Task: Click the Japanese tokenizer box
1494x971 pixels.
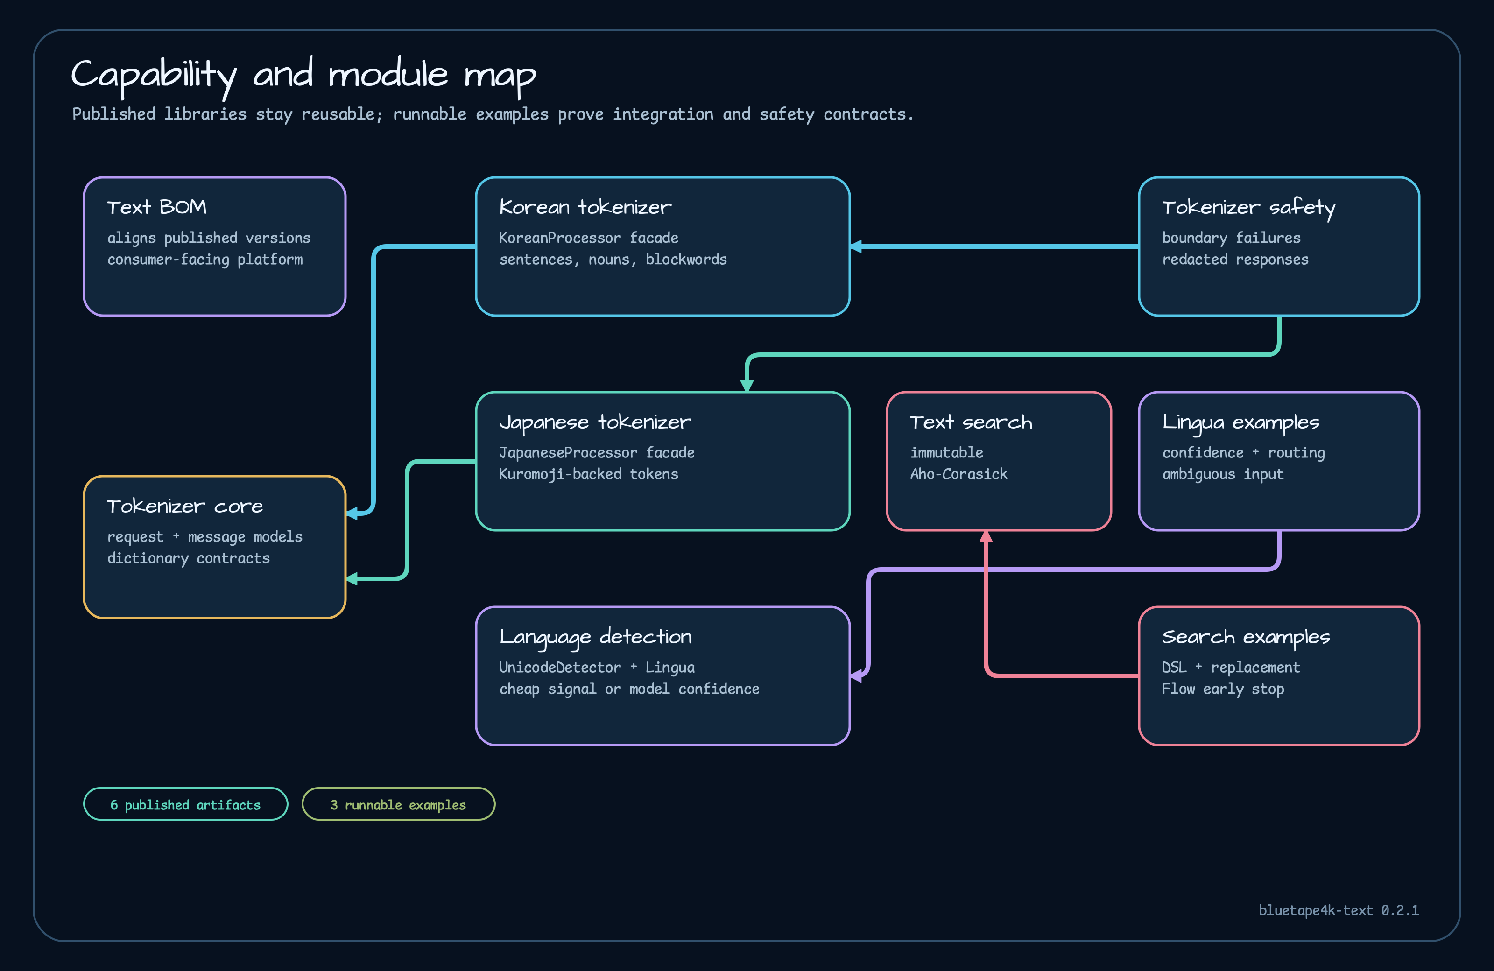Action: pyautogui.click(x=663, y=461)
